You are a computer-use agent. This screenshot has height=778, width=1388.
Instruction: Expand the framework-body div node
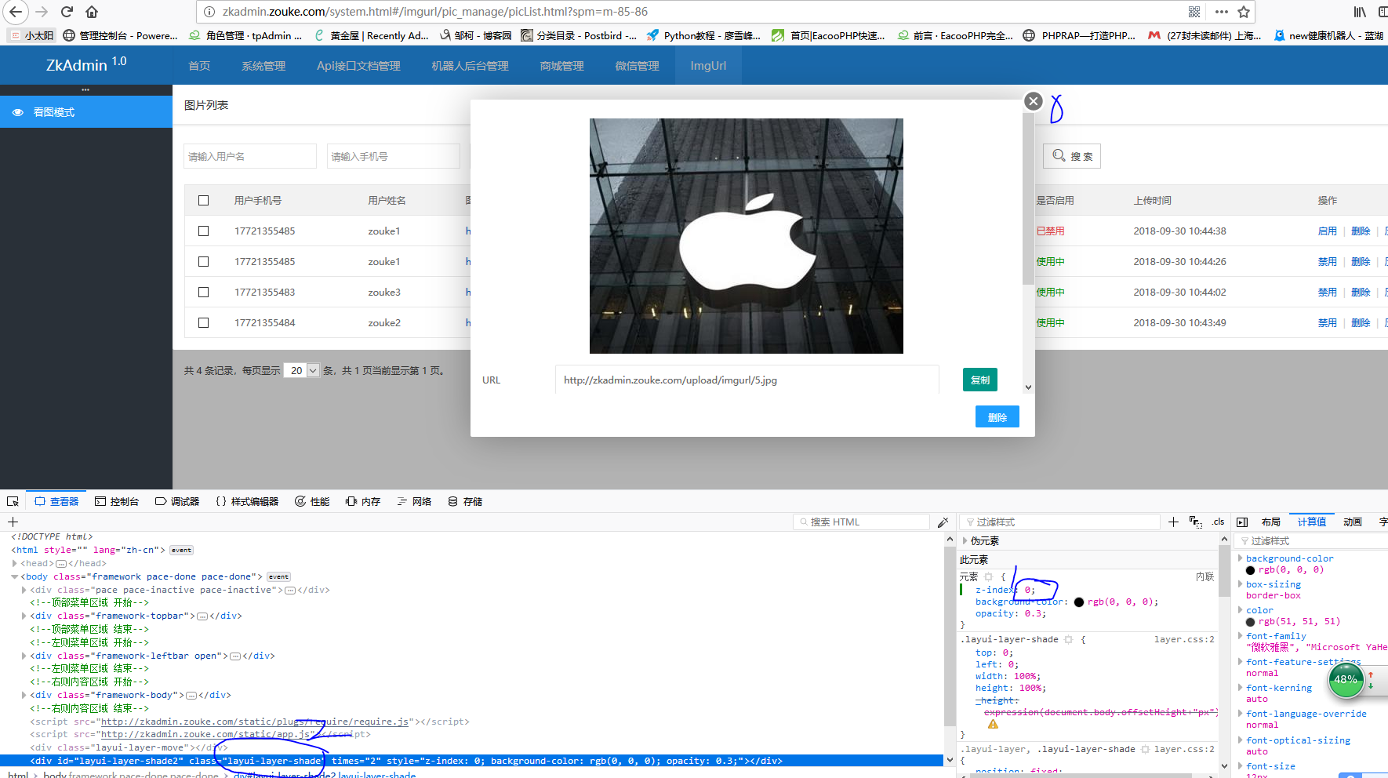click(24, 695)
